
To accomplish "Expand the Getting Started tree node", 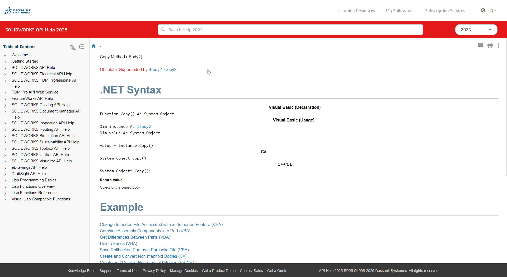I will tap(5, 62).
